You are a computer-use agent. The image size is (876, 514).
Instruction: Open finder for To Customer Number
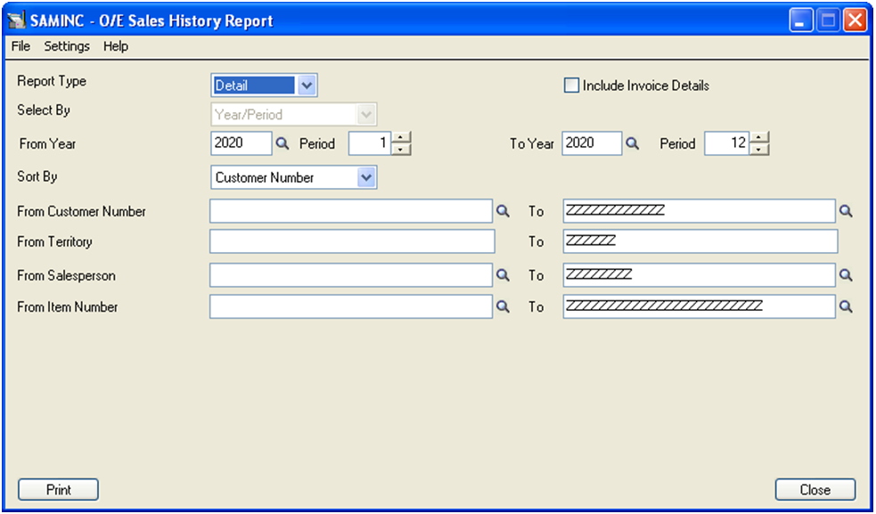click(x=847, y=211)
